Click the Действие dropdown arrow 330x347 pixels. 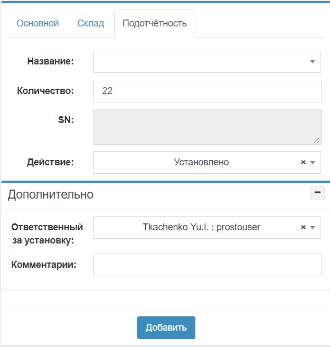coord(313,163)
